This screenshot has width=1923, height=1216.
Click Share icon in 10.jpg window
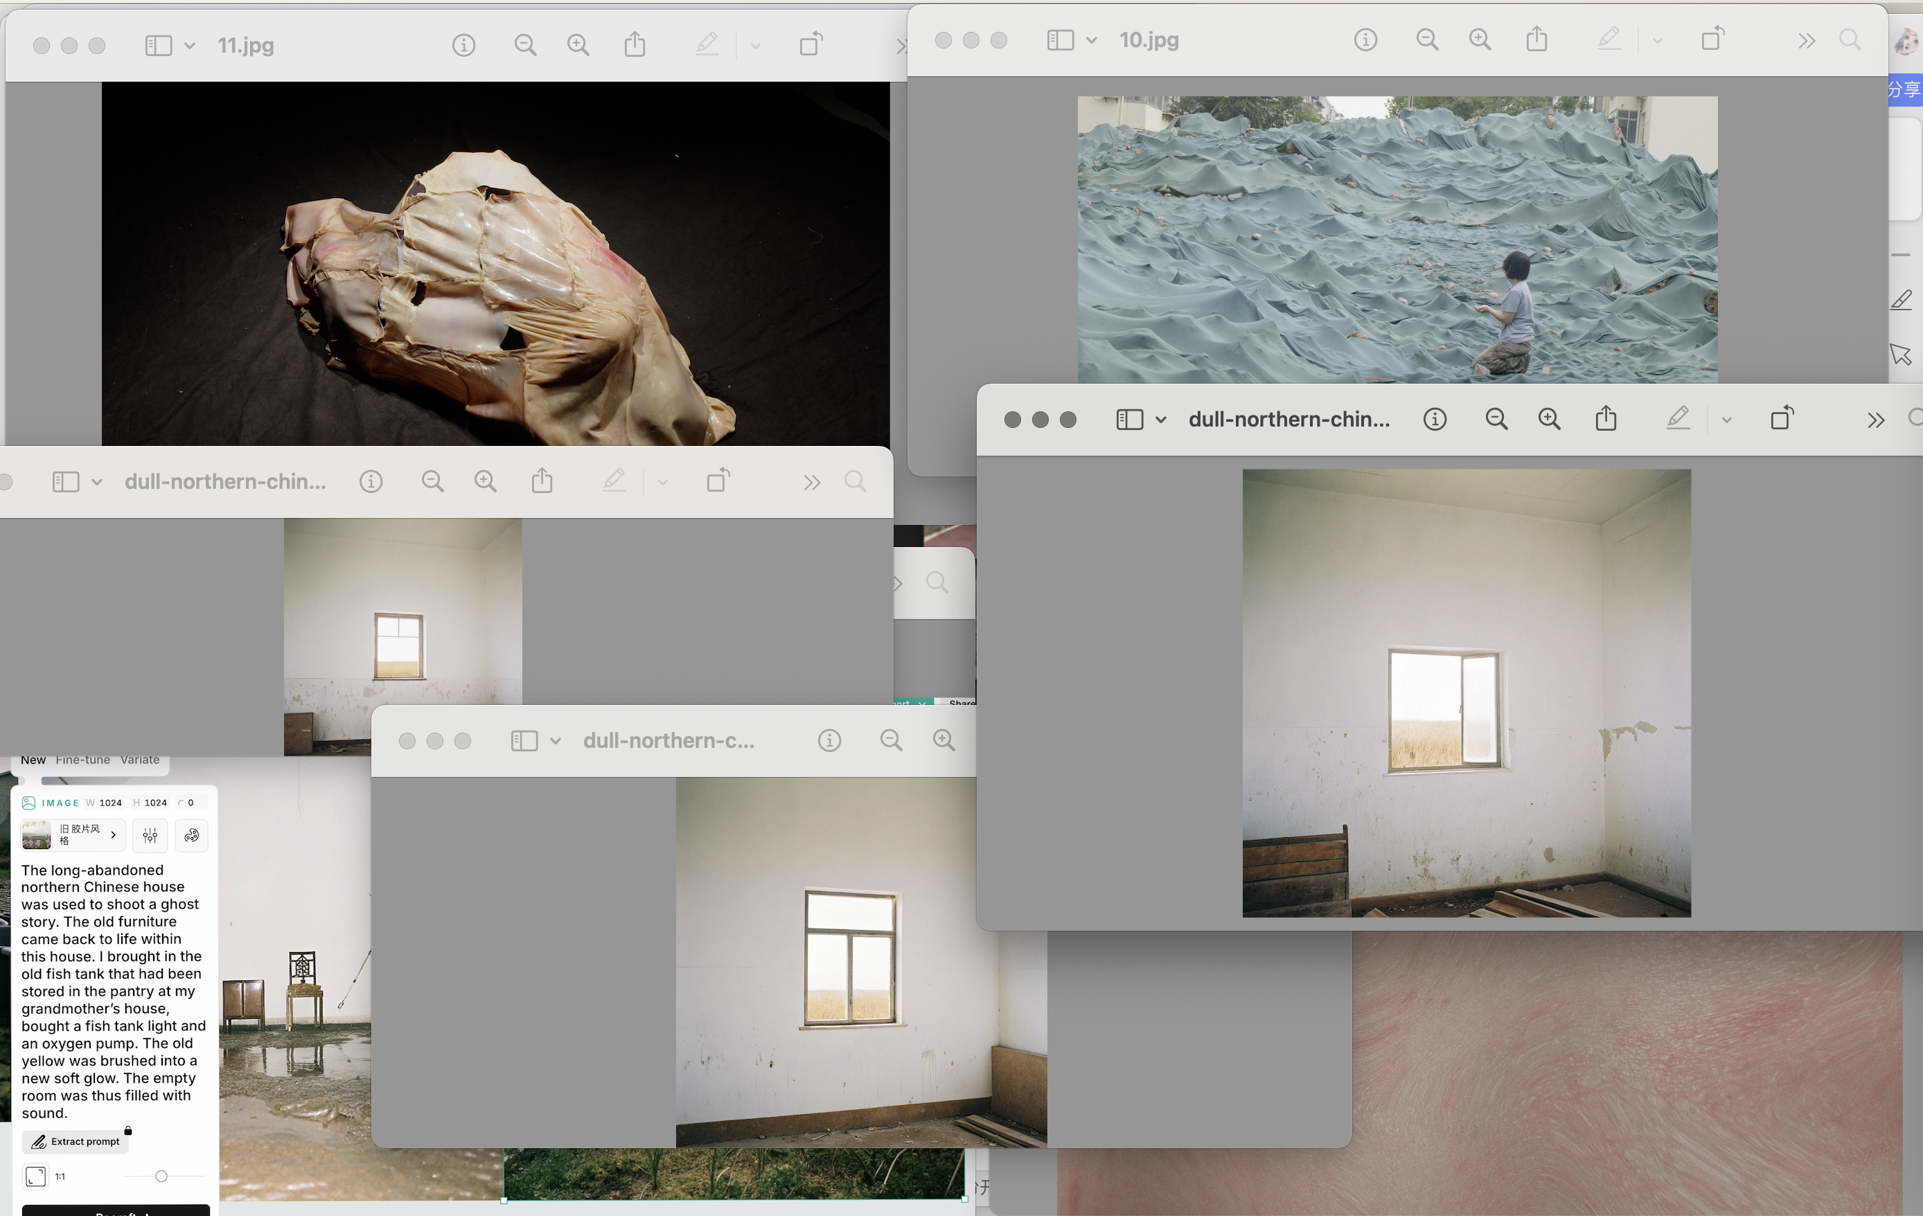point(1536,39)
